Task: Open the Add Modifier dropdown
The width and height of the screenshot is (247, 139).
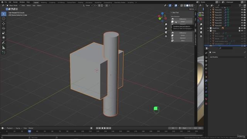Action: pos(227,57)
